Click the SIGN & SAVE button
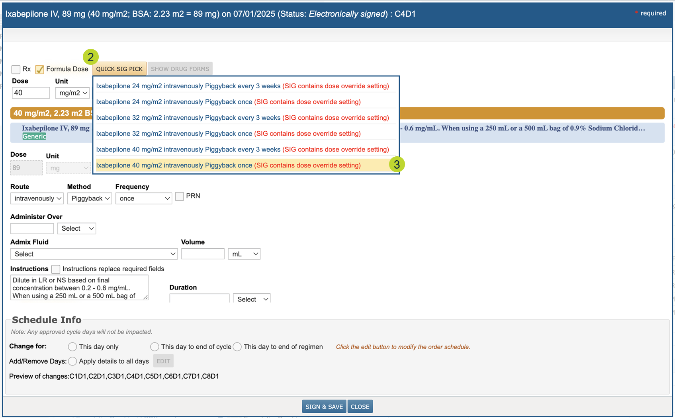The height and width of the screenshot is (418, 675). click(x=324, y=406)
